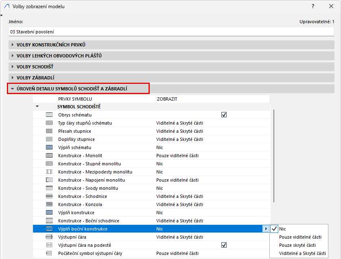This screenshot has height=259, width=341.
Task: Toggle the Obrys schématu checkbox
Action: pos(224,115)
